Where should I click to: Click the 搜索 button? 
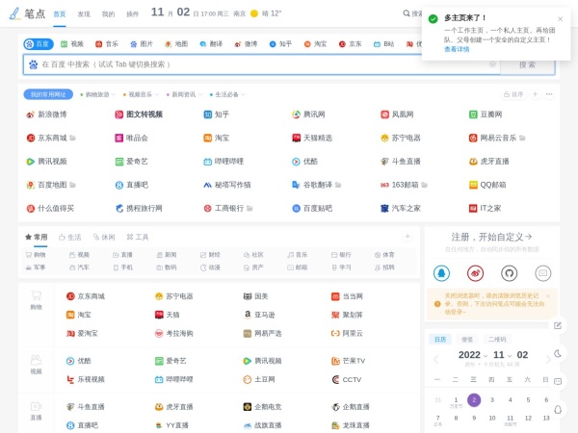(x=528, y=64)
